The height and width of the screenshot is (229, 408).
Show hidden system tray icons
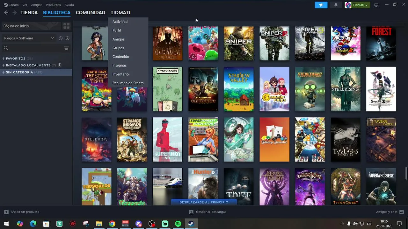point(342,224)
